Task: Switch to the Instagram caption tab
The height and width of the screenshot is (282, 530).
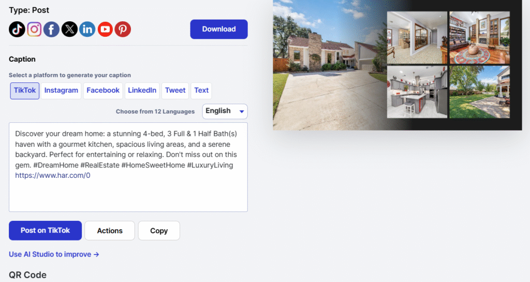Action: [x=61, y=91]
